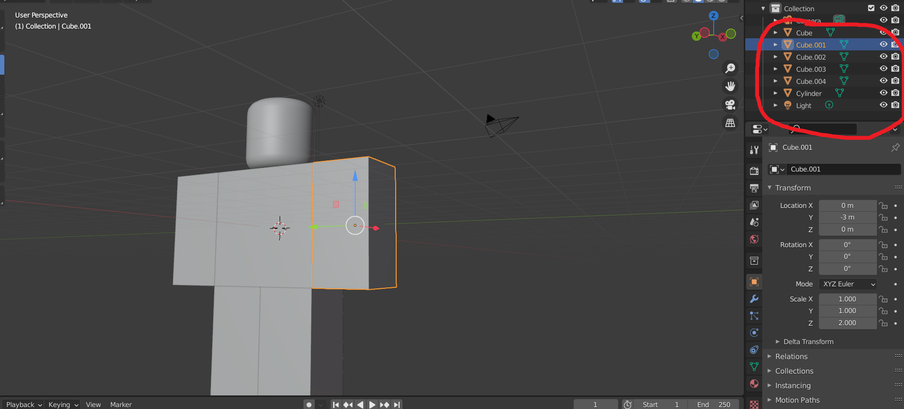Click the End frame 250 field
Image resolution: width=904 pixels, height=409 pixels.
pos(714,404)
